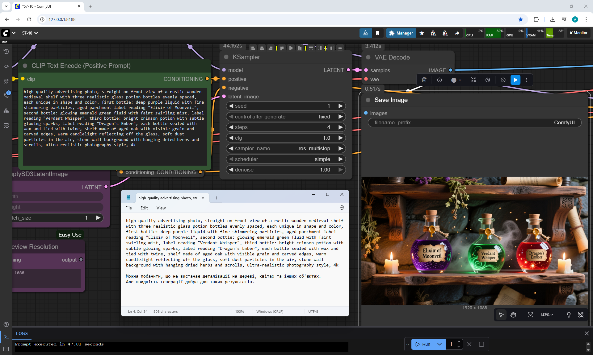
Task: Select the hand pan tool
Action: (513, 315)
